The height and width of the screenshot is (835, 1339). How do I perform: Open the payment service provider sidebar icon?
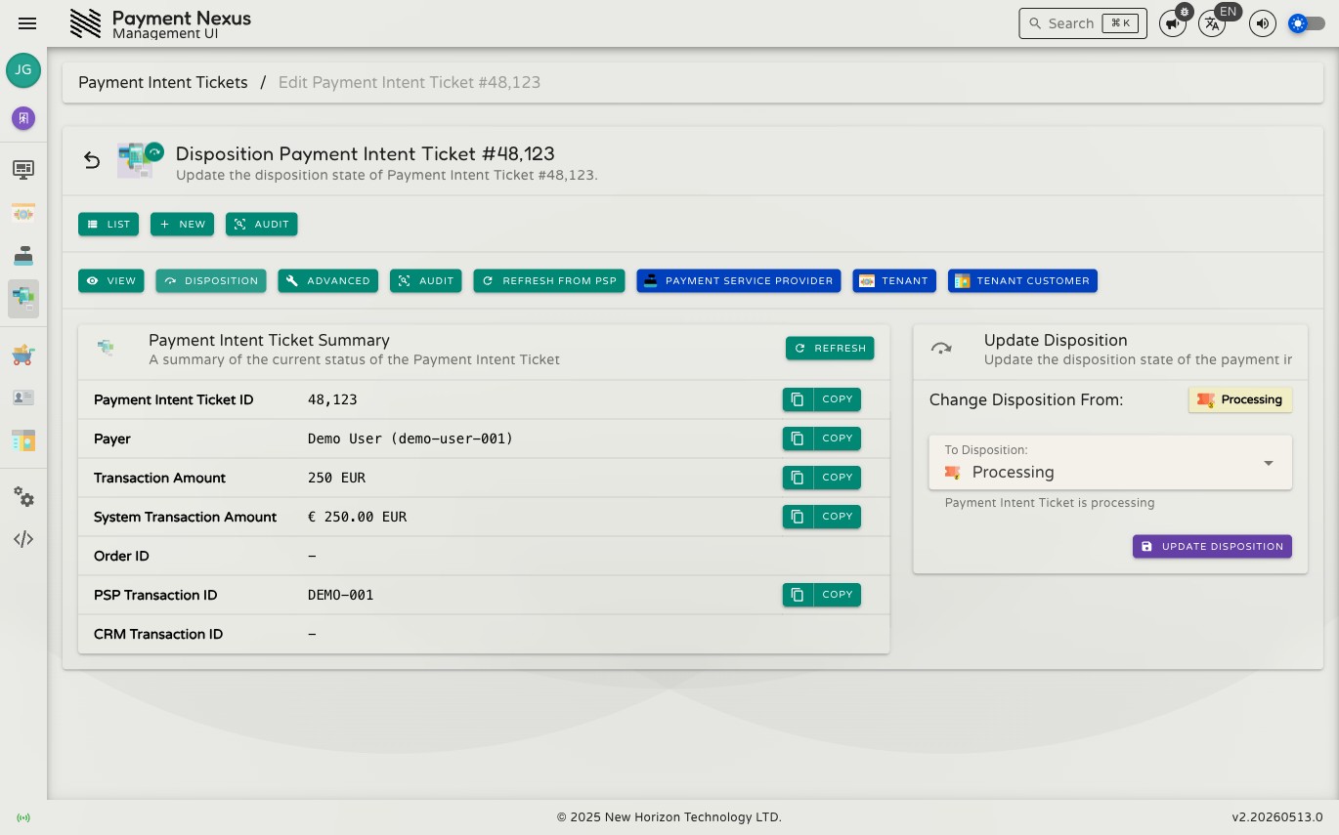pyautogui.click(x=23, y=256)
